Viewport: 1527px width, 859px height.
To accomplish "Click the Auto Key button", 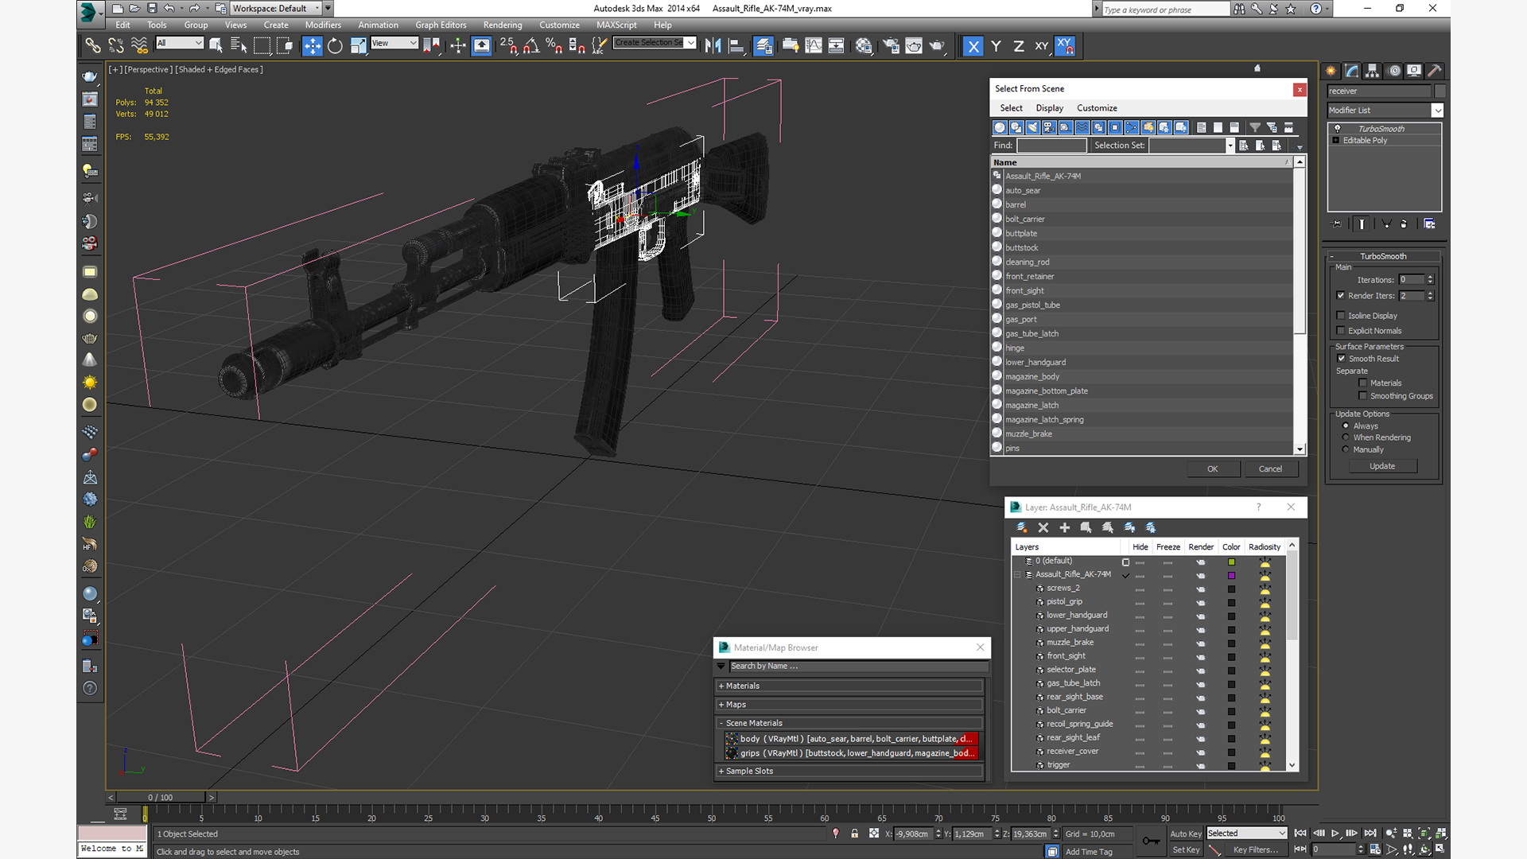I will (1185, 834).
